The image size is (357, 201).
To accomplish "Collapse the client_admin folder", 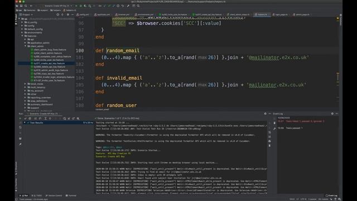I will click(25, 46).
